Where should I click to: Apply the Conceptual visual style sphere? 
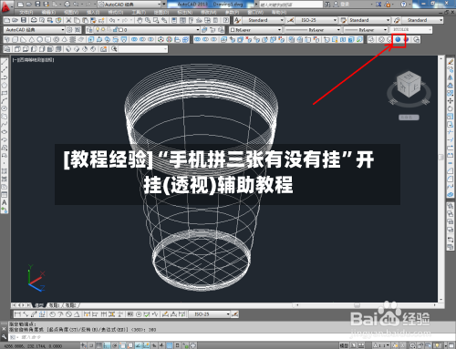pyautogui.click(x=406, y=39)
